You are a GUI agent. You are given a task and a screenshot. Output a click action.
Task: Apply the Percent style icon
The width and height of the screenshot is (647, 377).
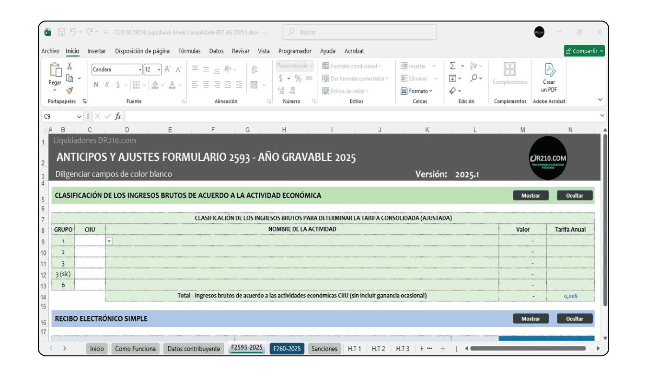298,78
